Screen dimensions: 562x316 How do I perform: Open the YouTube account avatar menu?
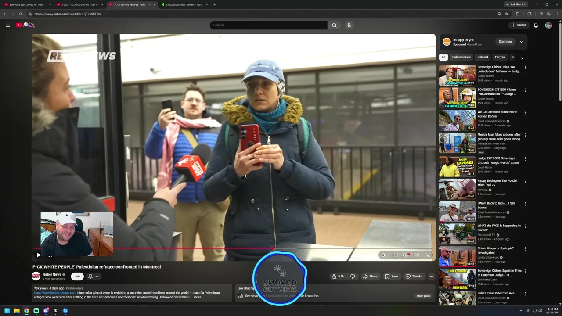point(548,25)
